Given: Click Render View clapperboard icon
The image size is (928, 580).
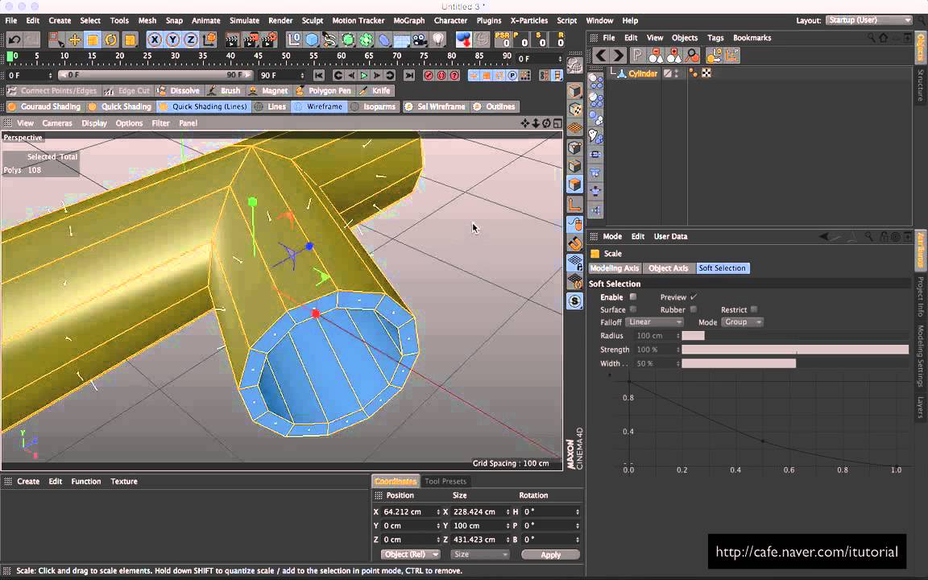Looking at the screenshot, I should click(x=233, y=39).
